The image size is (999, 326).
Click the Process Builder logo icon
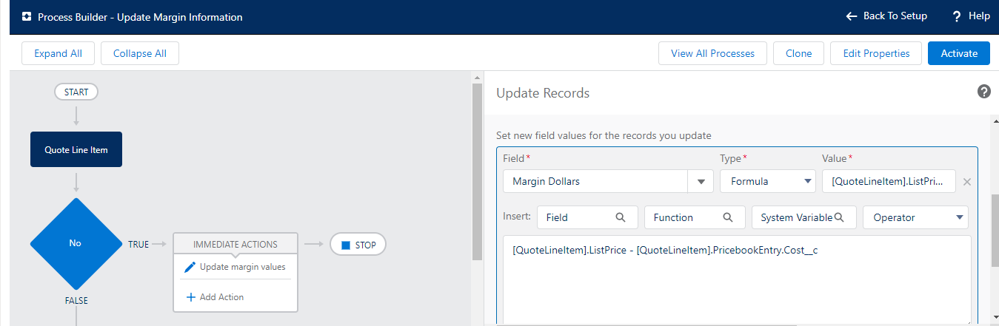pos(27,16)
